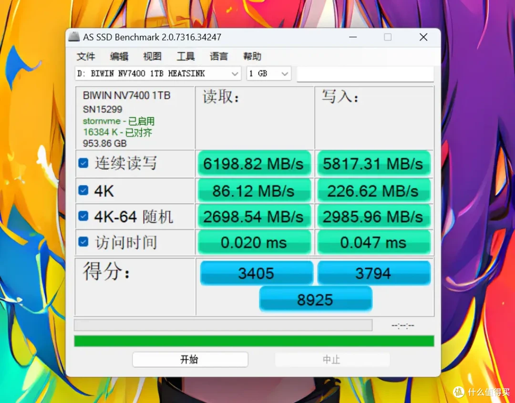The image size is (515, 403).
Task: Click the SN15299 firmware text
Action: (103, 109)
